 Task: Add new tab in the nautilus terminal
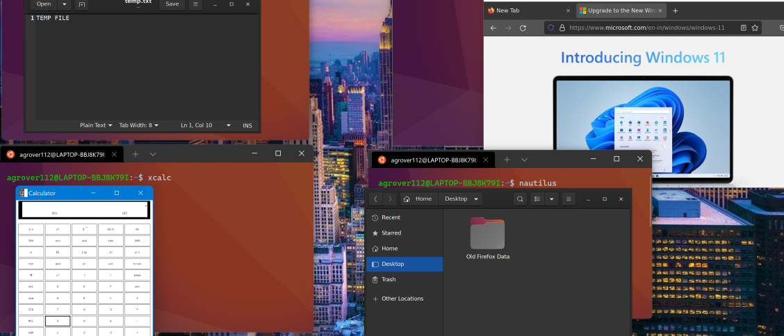[507, 160]
